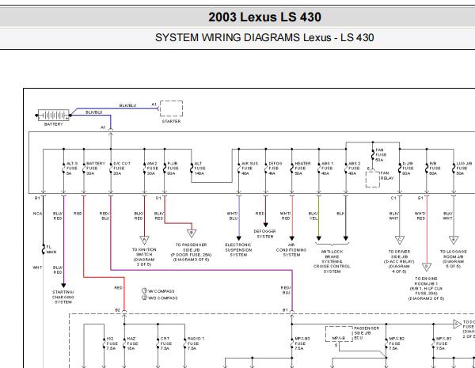Click the 'W/ COMPASS' legend text

(161, 291)
